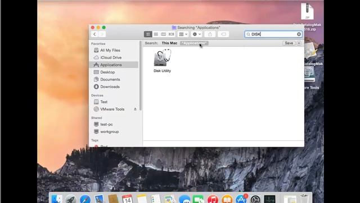Open Finder from the Dock
The width and height of the screenshot is (360, 203).
[56, 199]
